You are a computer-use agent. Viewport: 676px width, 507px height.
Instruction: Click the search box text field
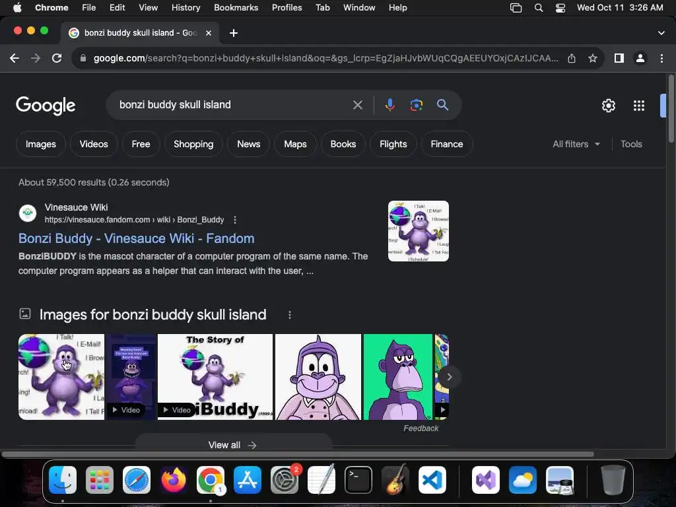233,105
